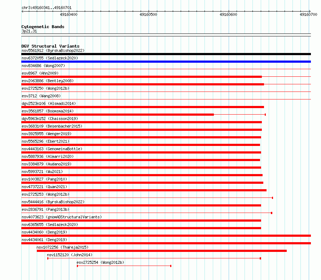The image size is (321, 280).
Task: Click nsv1072256 (Thareja2015) label
Action: [62, 247]
